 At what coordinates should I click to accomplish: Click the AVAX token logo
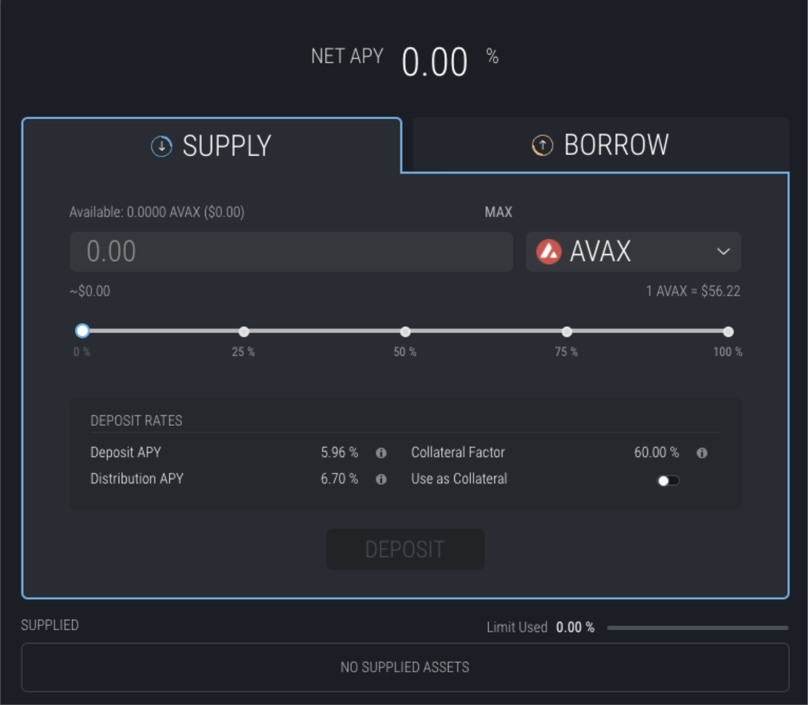coord(548,252)
